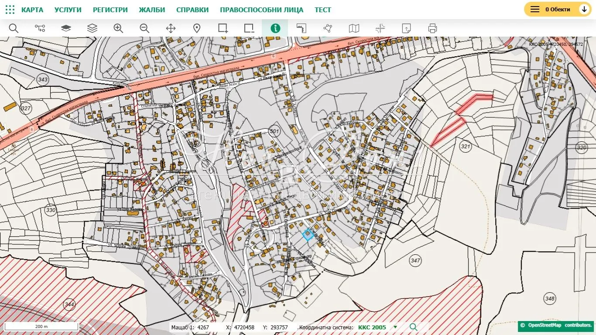Click the blue highlighted parcel on map
The image size is (596, 335).
tap(308, 235)
